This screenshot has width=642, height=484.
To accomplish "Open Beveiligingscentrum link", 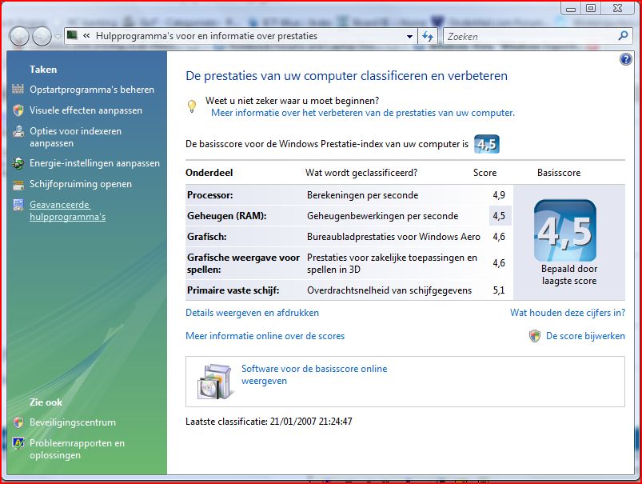I will tap(73, 422).
